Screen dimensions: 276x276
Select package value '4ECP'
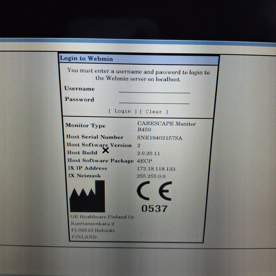[x=145, y=161]
